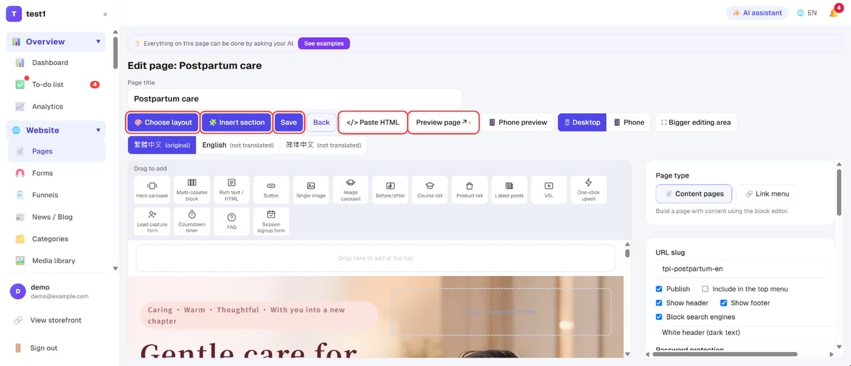Open Funnels in the sidebar
Viewport: 851px width, 366px height.
[55, 195]
